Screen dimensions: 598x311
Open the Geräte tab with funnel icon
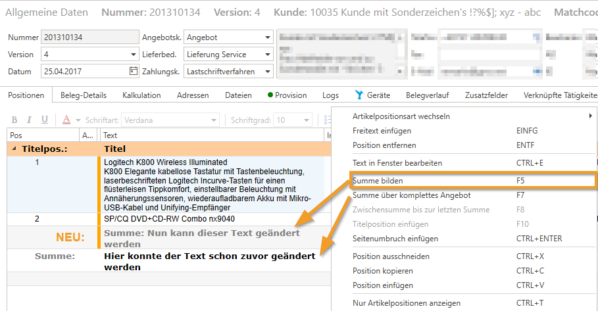tap(372, 95)
